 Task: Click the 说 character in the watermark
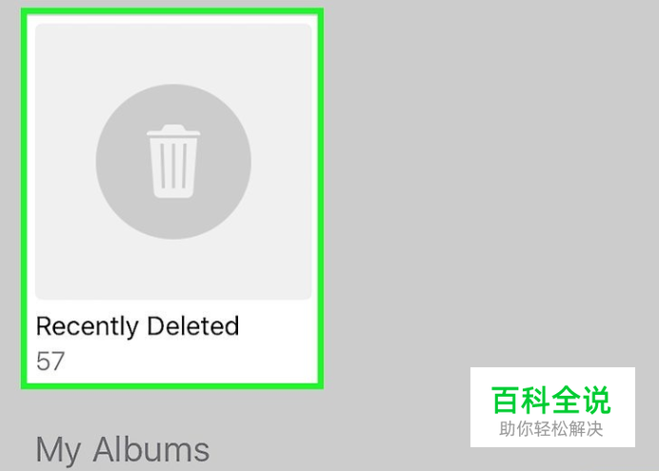pos(596,400)
